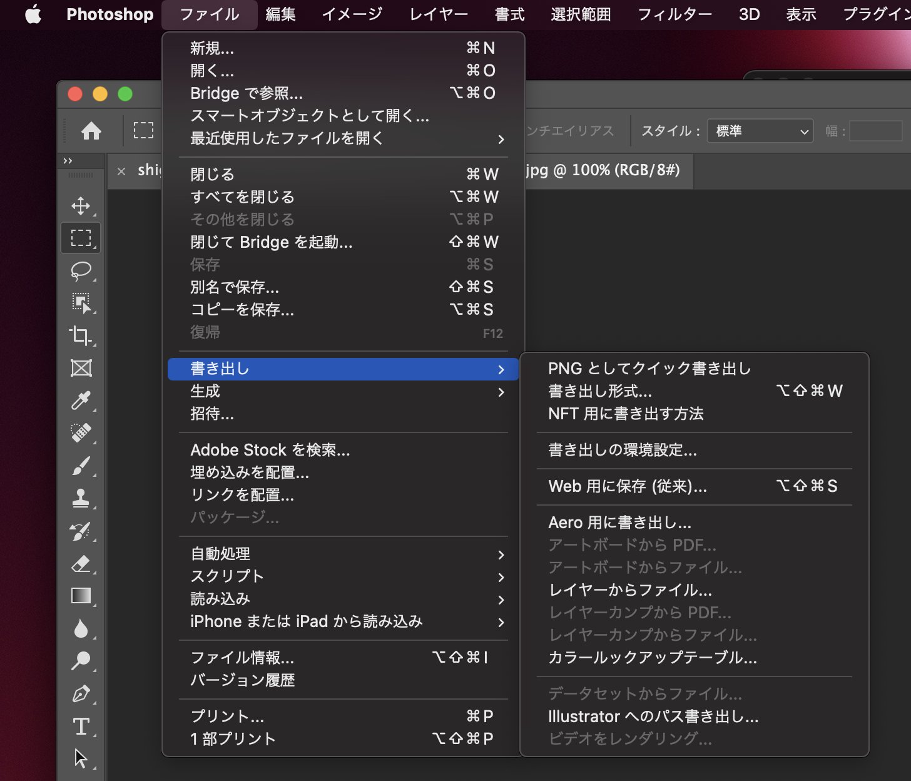Choose 開く... menu item
The width and height of the screenshot is (911, 781).
point(343,71)
